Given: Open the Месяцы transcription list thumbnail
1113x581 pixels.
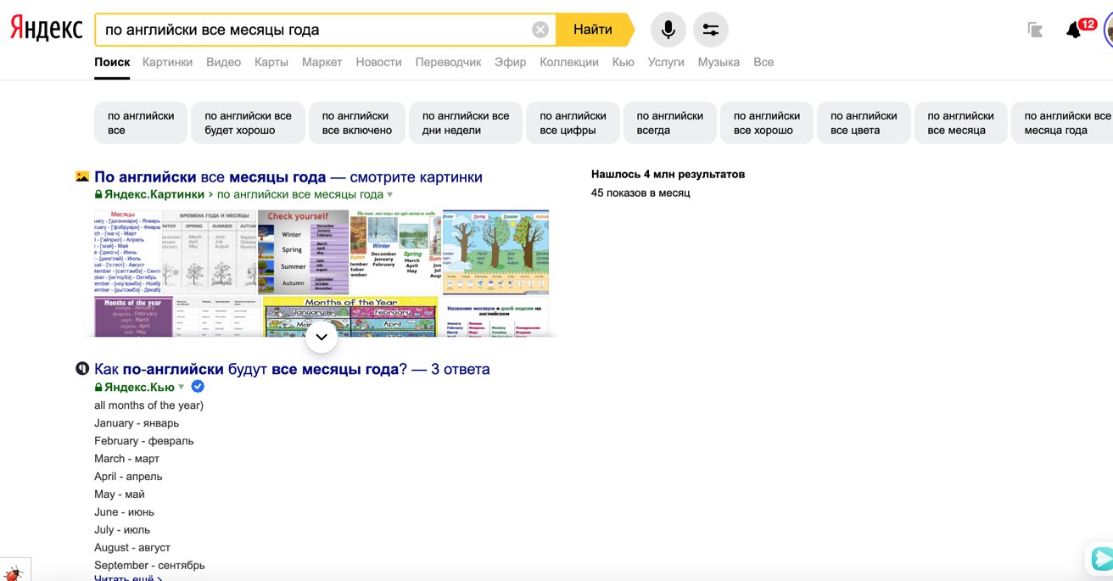Looking at the screenshot, I should point(127,252).
